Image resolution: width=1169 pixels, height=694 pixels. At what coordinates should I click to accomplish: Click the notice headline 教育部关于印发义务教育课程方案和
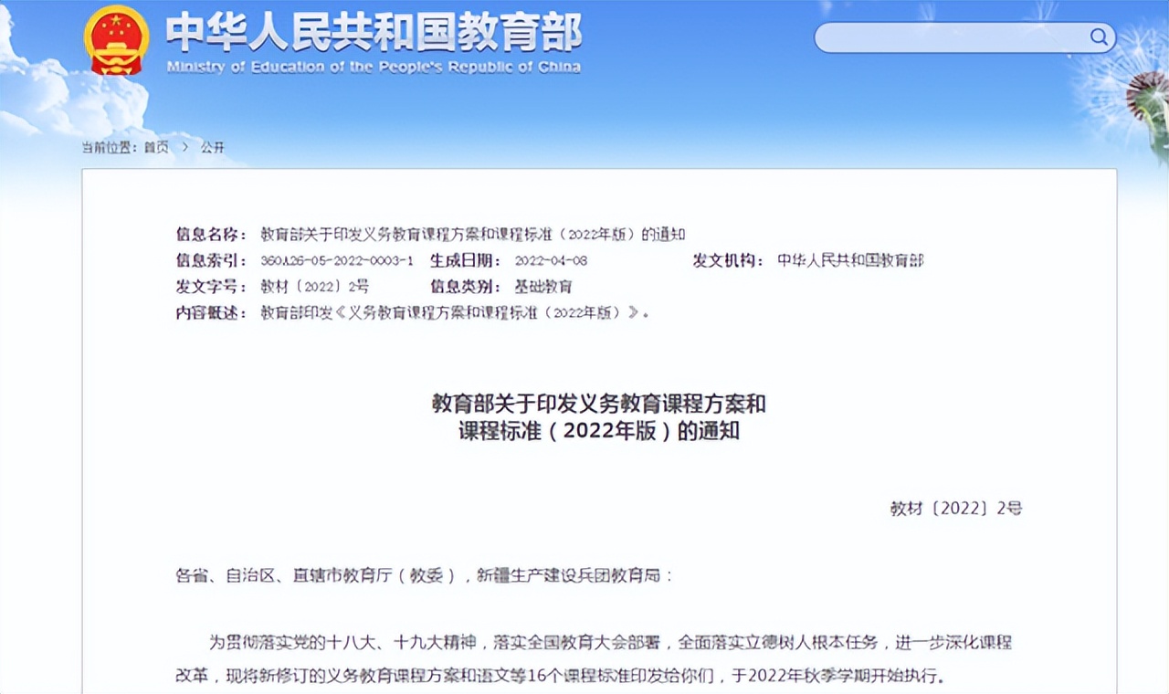[599, 404]
